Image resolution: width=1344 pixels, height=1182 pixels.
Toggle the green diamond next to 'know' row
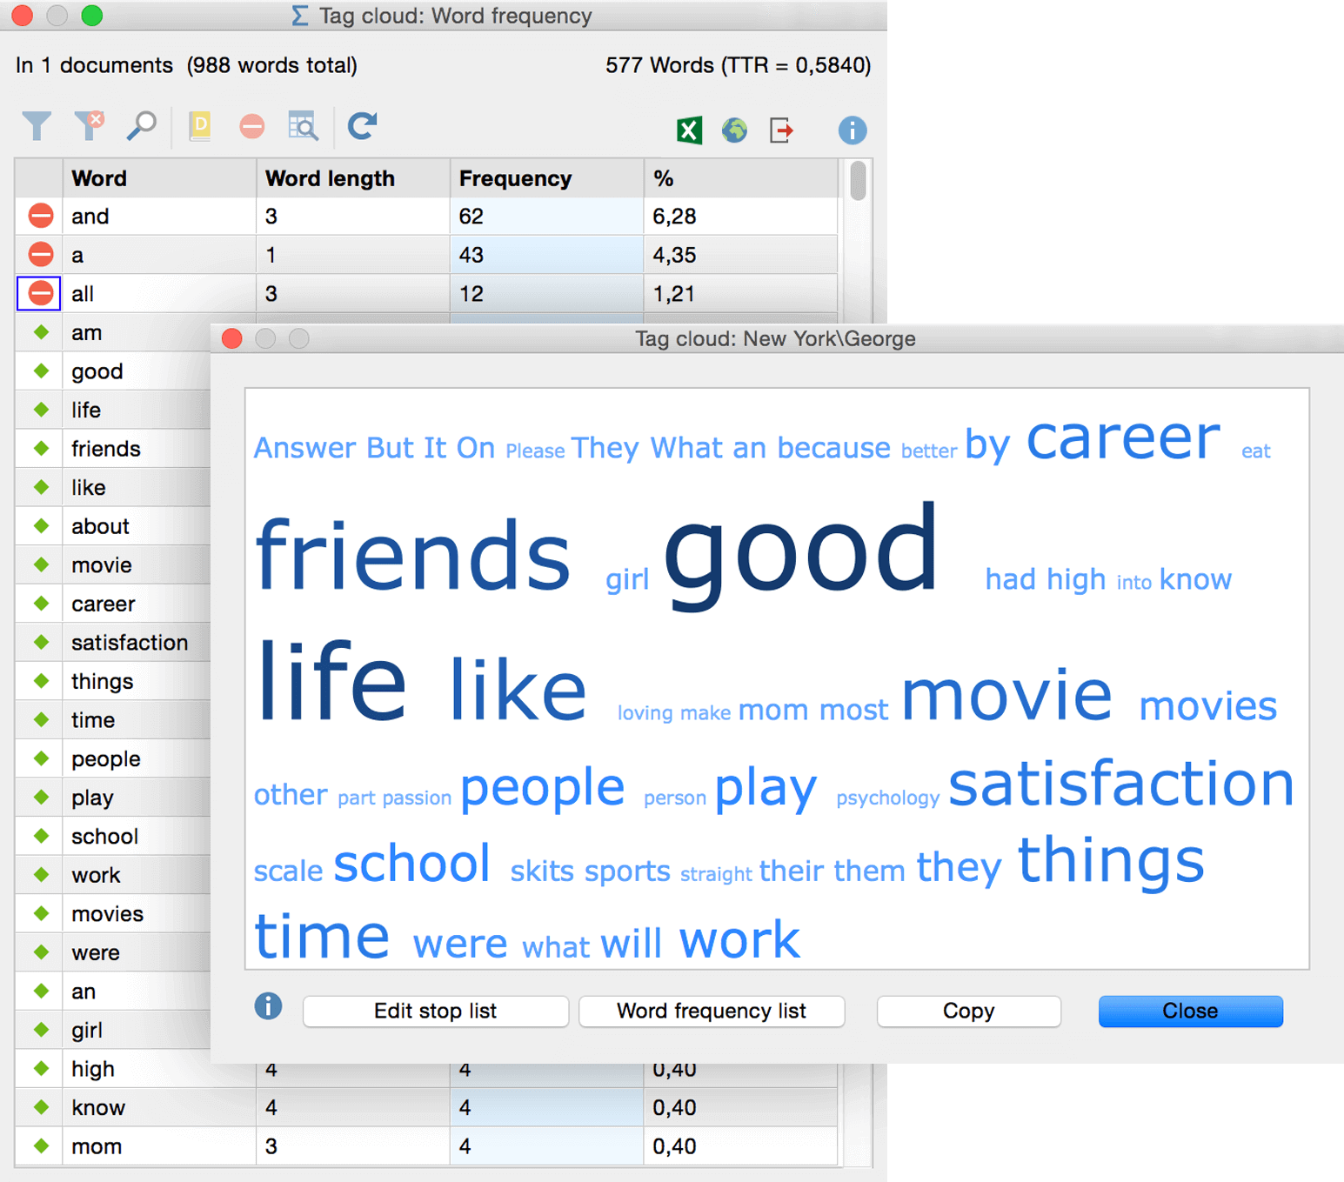click(x=41, y=1107)
